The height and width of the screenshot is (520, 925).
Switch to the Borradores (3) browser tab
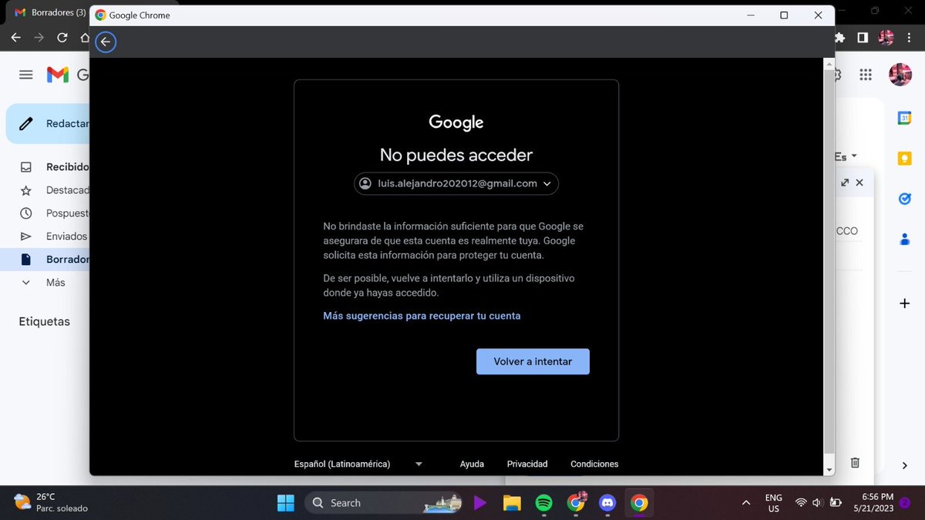[49, 12]
